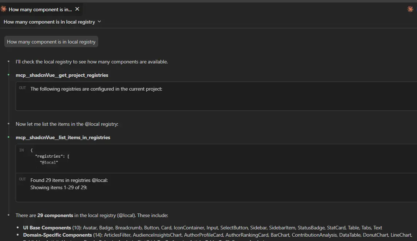Select the 'How many component is in...' tab
Screen dimensions: 417x241
tap(40, 9)
